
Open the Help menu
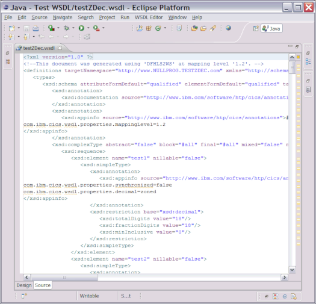point(197,17)
